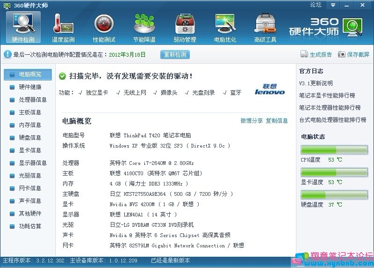The width and height of the screenshot is (374, 268).
Task: Click the blue info exclamation icon
Action: [7, 54]
